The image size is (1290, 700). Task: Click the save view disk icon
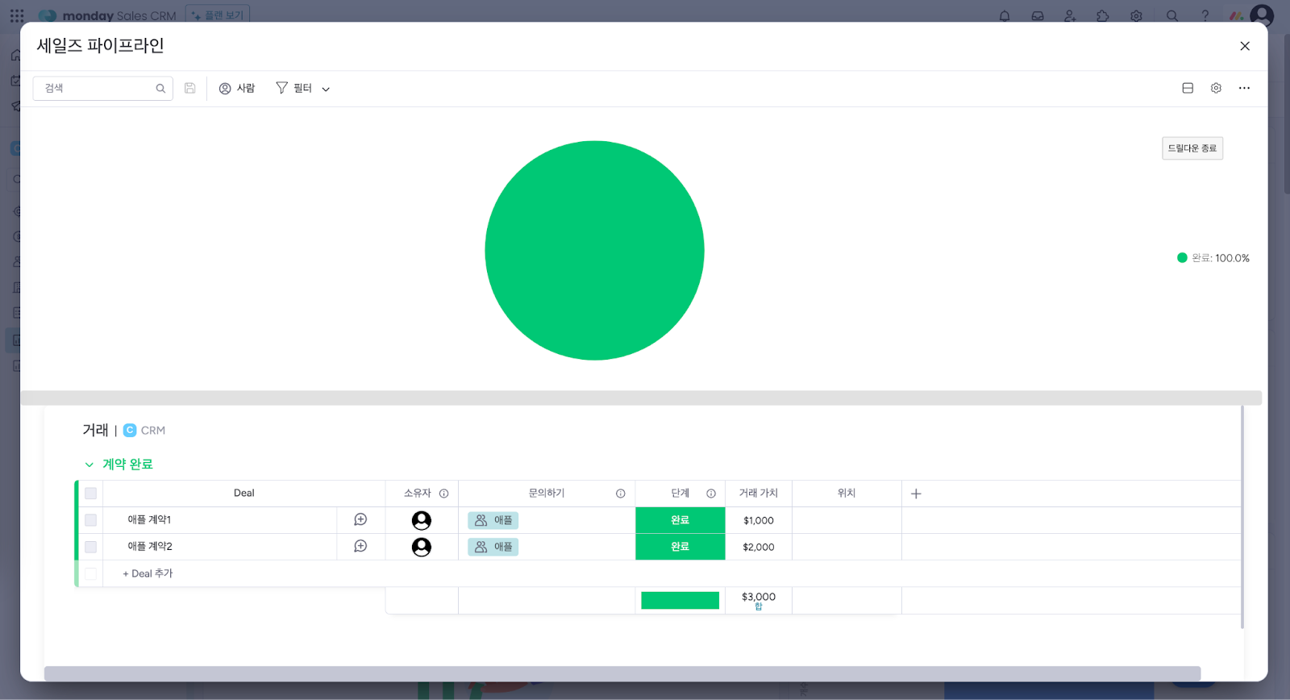point(190,88)
